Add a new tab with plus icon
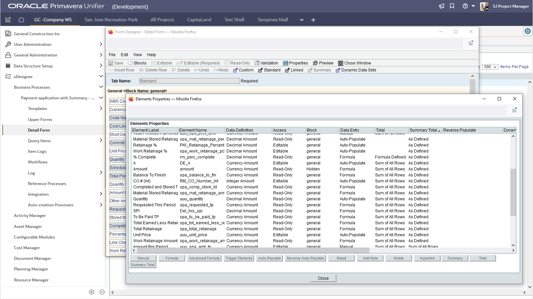 [x=313, y=20]
